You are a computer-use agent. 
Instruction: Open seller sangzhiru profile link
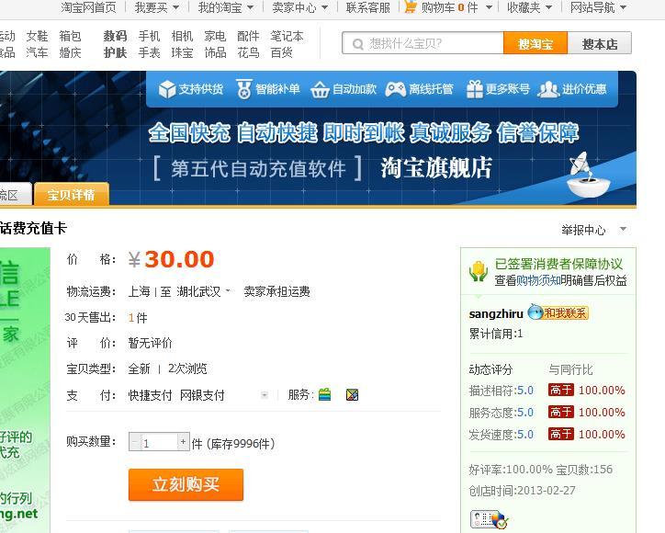(496, 313)
